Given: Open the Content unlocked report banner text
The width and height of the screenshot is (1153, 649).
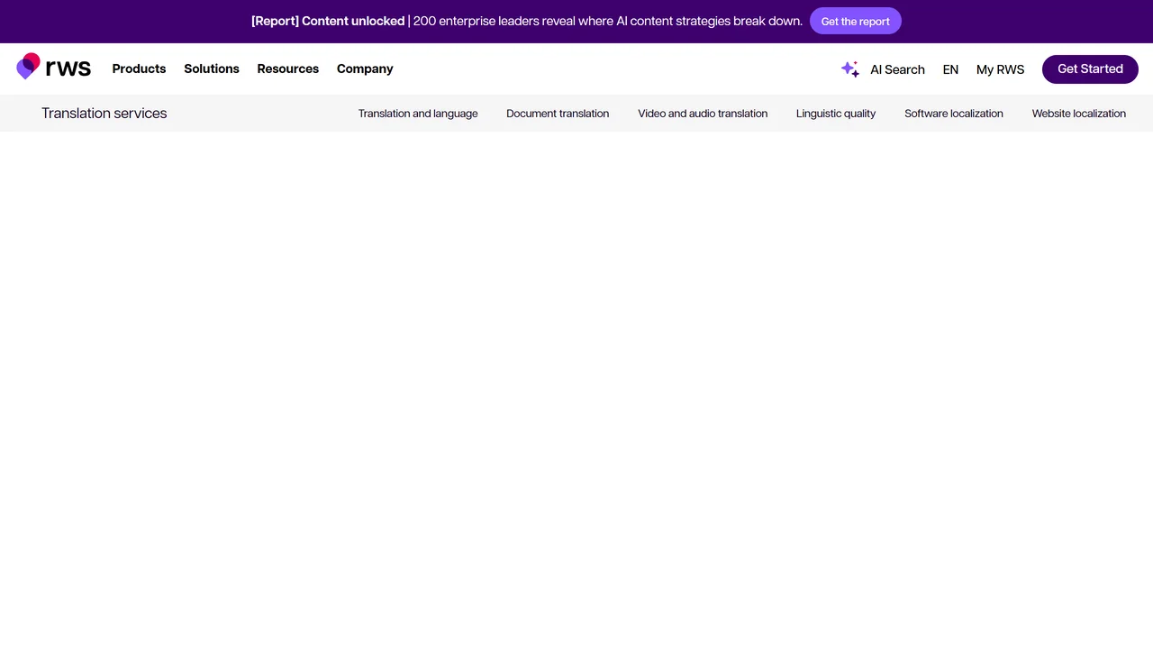Looking at the screenshot, I should click(x=527, y=21).
